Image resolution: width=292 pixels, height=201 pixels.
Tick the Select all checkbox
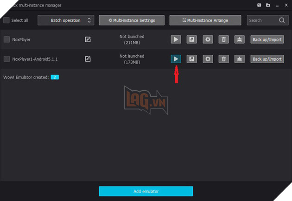tap(6, 20)
